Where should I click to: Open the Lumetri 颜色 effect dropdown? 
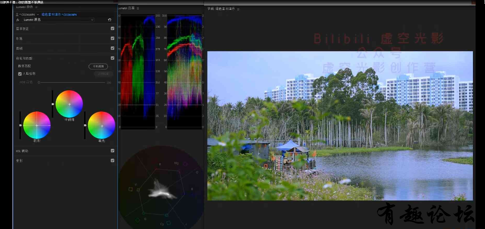point(58,20)
